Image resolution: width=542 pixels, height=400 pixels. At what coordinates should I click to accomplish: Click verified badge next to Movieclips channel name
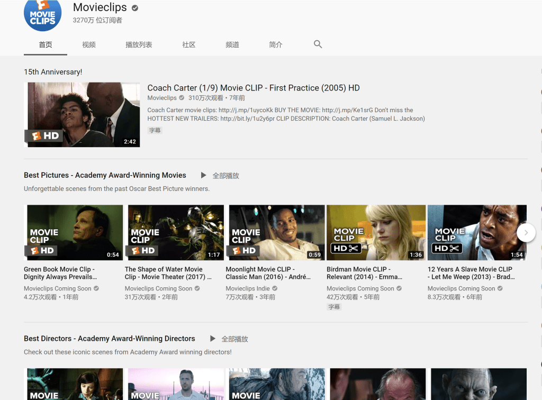[x=135, y=8]
